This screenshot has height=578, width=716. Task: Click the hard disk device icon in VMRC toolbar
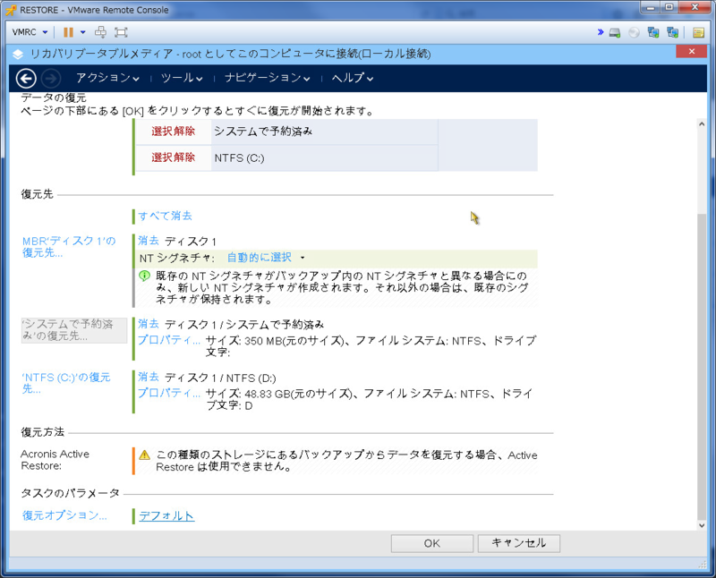tap(615, 32)
